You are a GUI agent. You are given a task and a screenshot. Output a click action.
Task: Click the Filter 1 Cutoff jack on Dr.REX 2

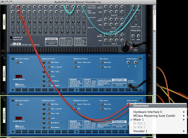[49, 109]
